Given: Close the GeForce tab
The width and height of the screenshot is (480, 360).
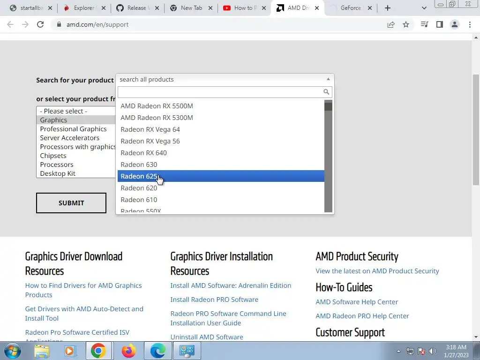Looking at the screenshot, I should click(370, 8).
